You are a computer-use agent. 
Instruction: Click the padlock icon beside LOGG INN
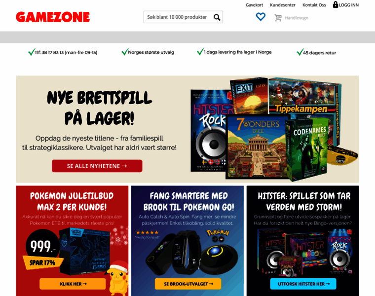[336, 4]
